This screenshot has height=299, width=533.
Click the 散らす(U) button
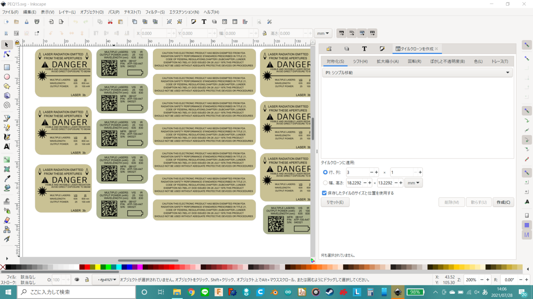point(479,202)
